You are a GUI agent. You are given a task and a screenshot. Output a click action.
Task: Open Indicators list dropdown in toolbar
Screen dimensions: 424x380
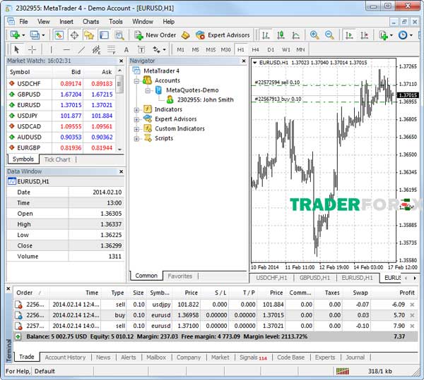click(386, 35)
